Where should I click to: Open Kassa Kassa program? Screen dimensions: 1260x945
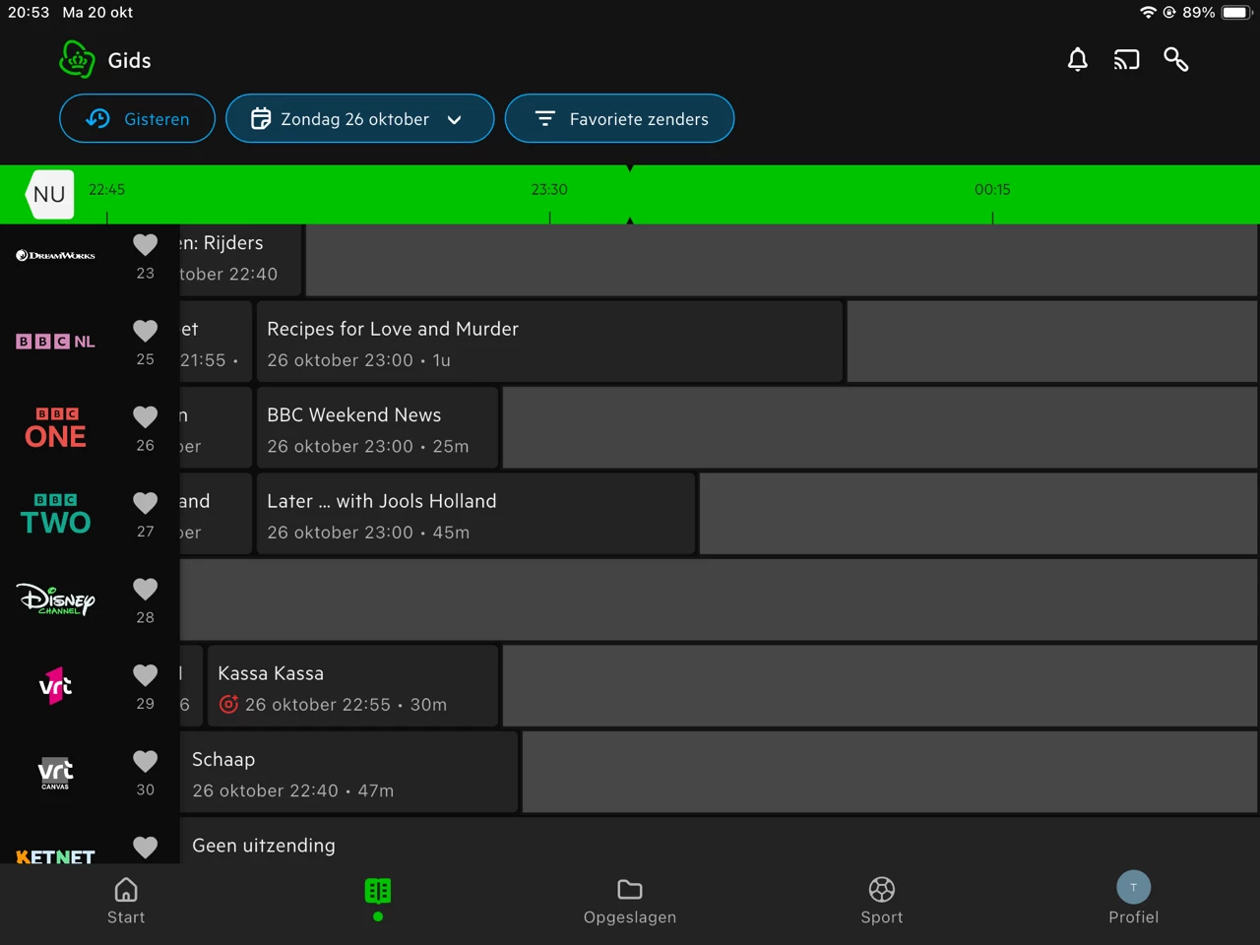[352, 686]
